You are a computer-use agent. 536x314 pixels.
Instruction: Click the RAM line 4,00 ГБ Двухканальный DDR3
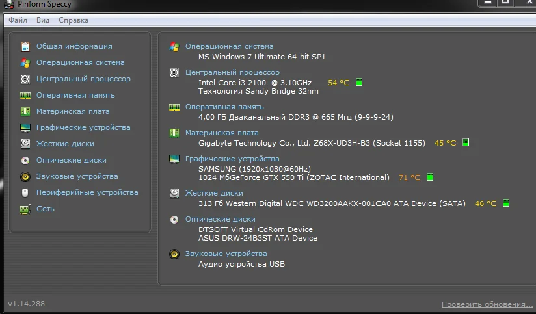(x=296, y=117)
